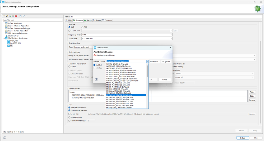The height and width of the screenshot is (141, 264).
Task: Click the Workspace... button
Action: tap(155, 62)
